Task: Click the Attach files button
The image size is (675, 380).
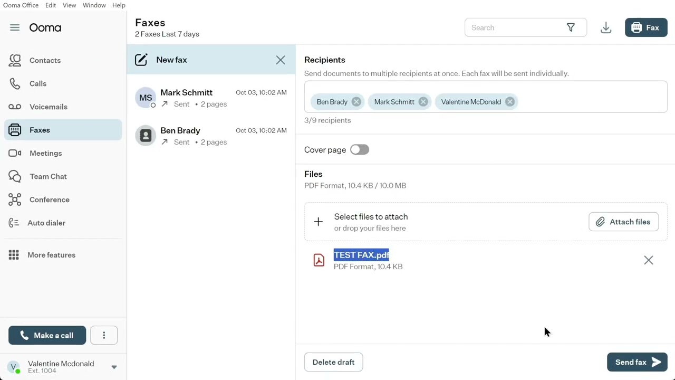Action: coord(623,222)
